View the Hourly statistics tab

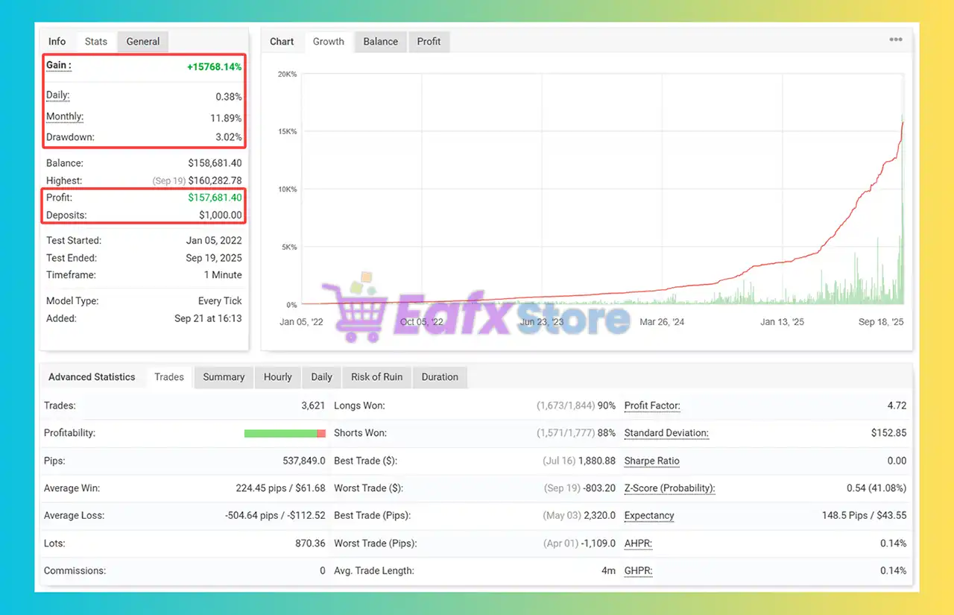(x=277, y=377)
